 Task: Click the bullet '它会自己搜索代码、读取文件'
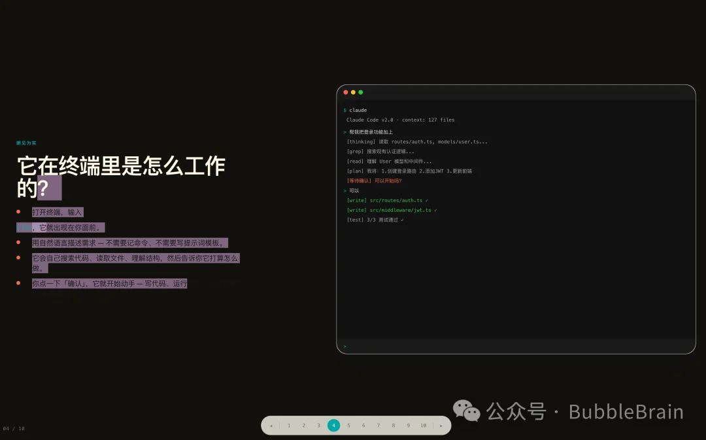pyautogui.click(x=135, y=263)
